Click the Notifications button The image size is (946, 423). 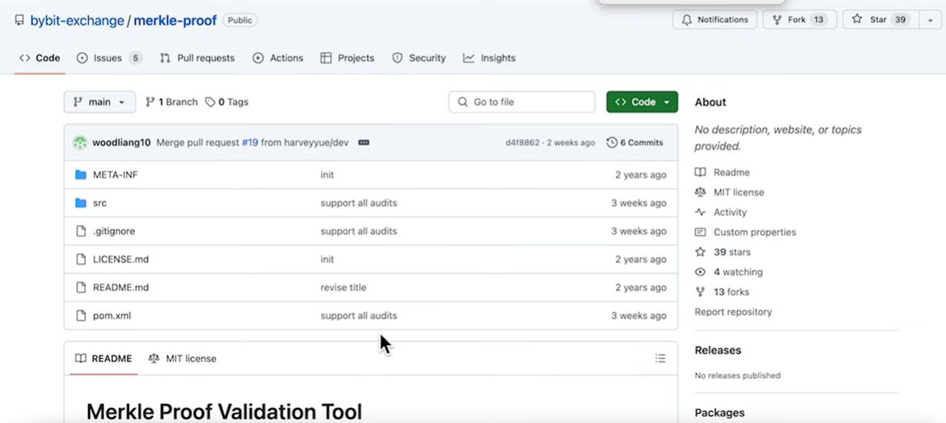click(715, 19)
